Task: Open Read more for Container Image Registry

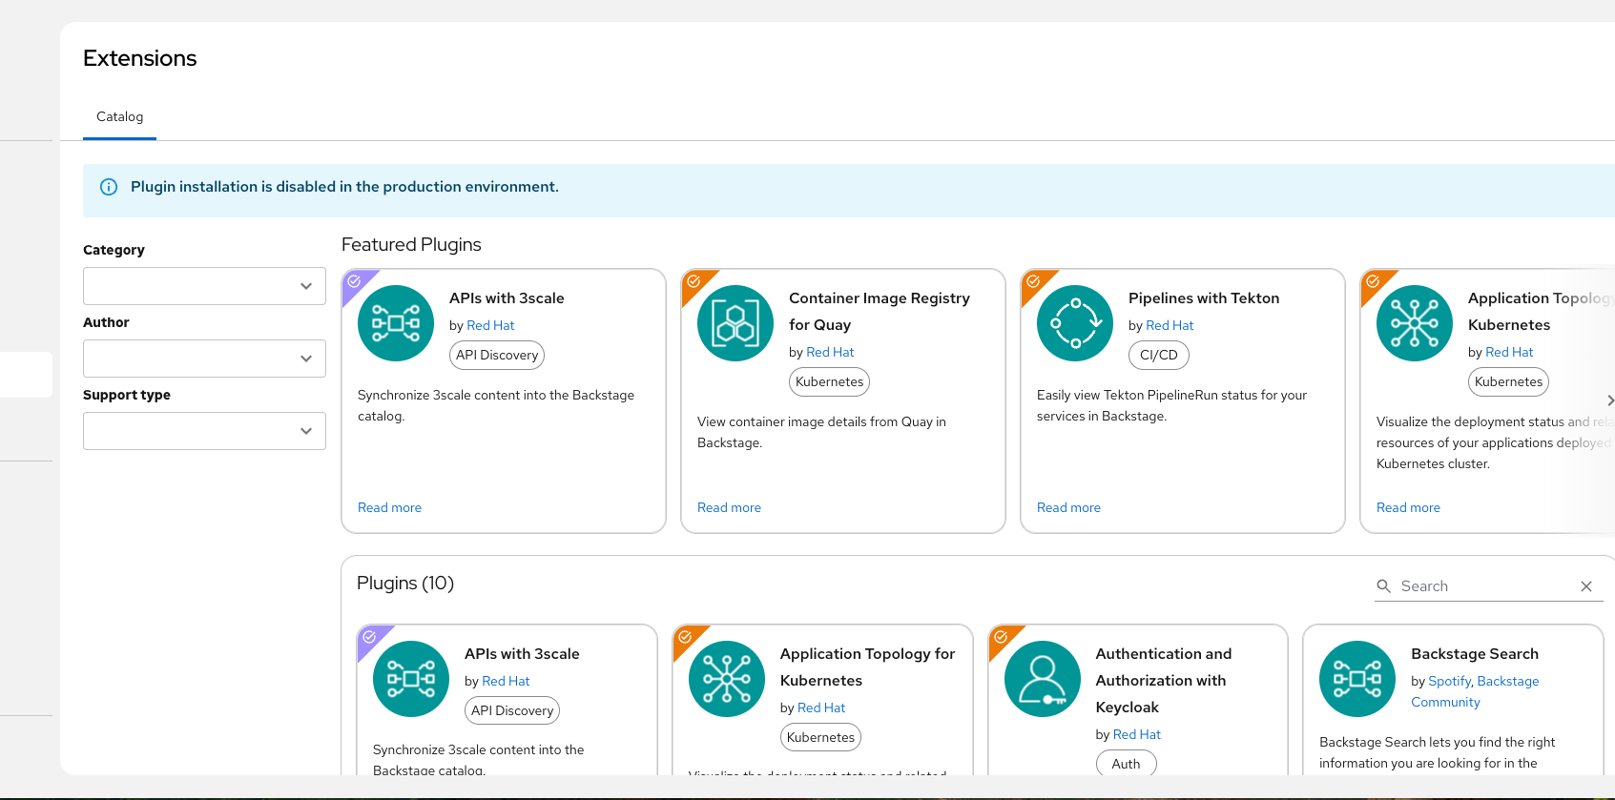Action: tap(729, 508)
